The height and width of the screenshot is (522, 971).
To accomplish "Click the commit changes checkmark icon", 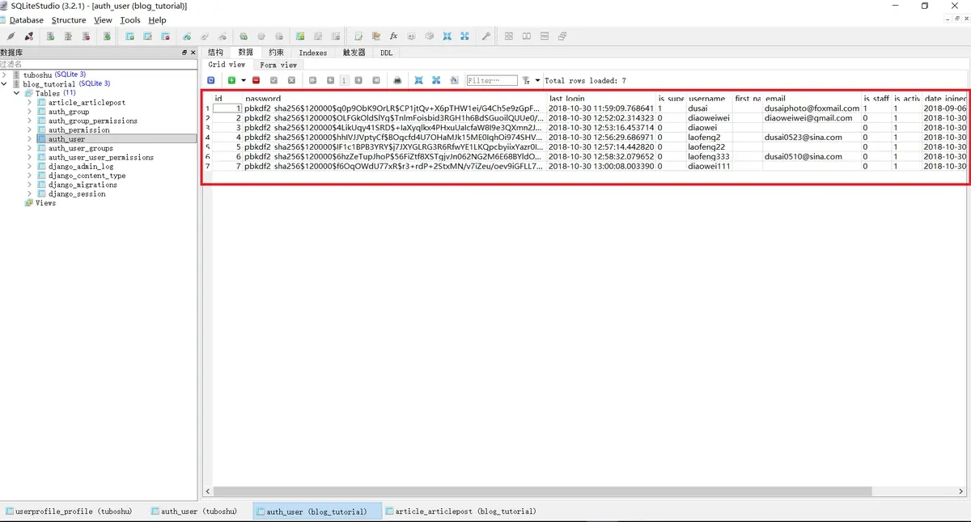I will pyautogui.click(x=273, y=81).
